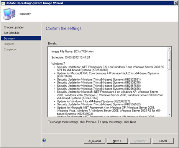Click the Image File Name line in details
Screen dimensions: 179x148
pos(72,52)
